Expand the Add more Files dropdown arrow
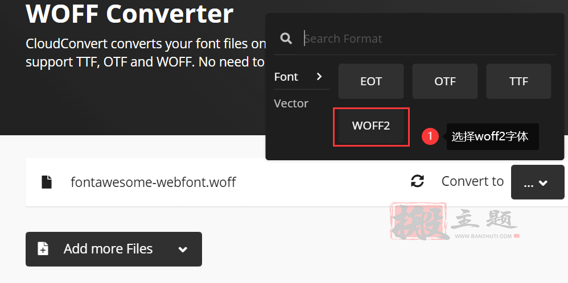 click(183, 249)
